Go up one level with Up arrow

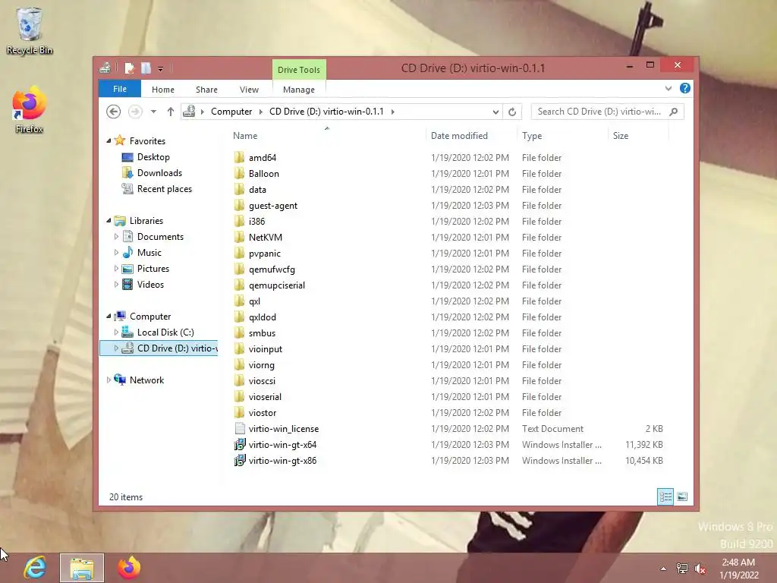pyautogui.click(x=171, y=112)
